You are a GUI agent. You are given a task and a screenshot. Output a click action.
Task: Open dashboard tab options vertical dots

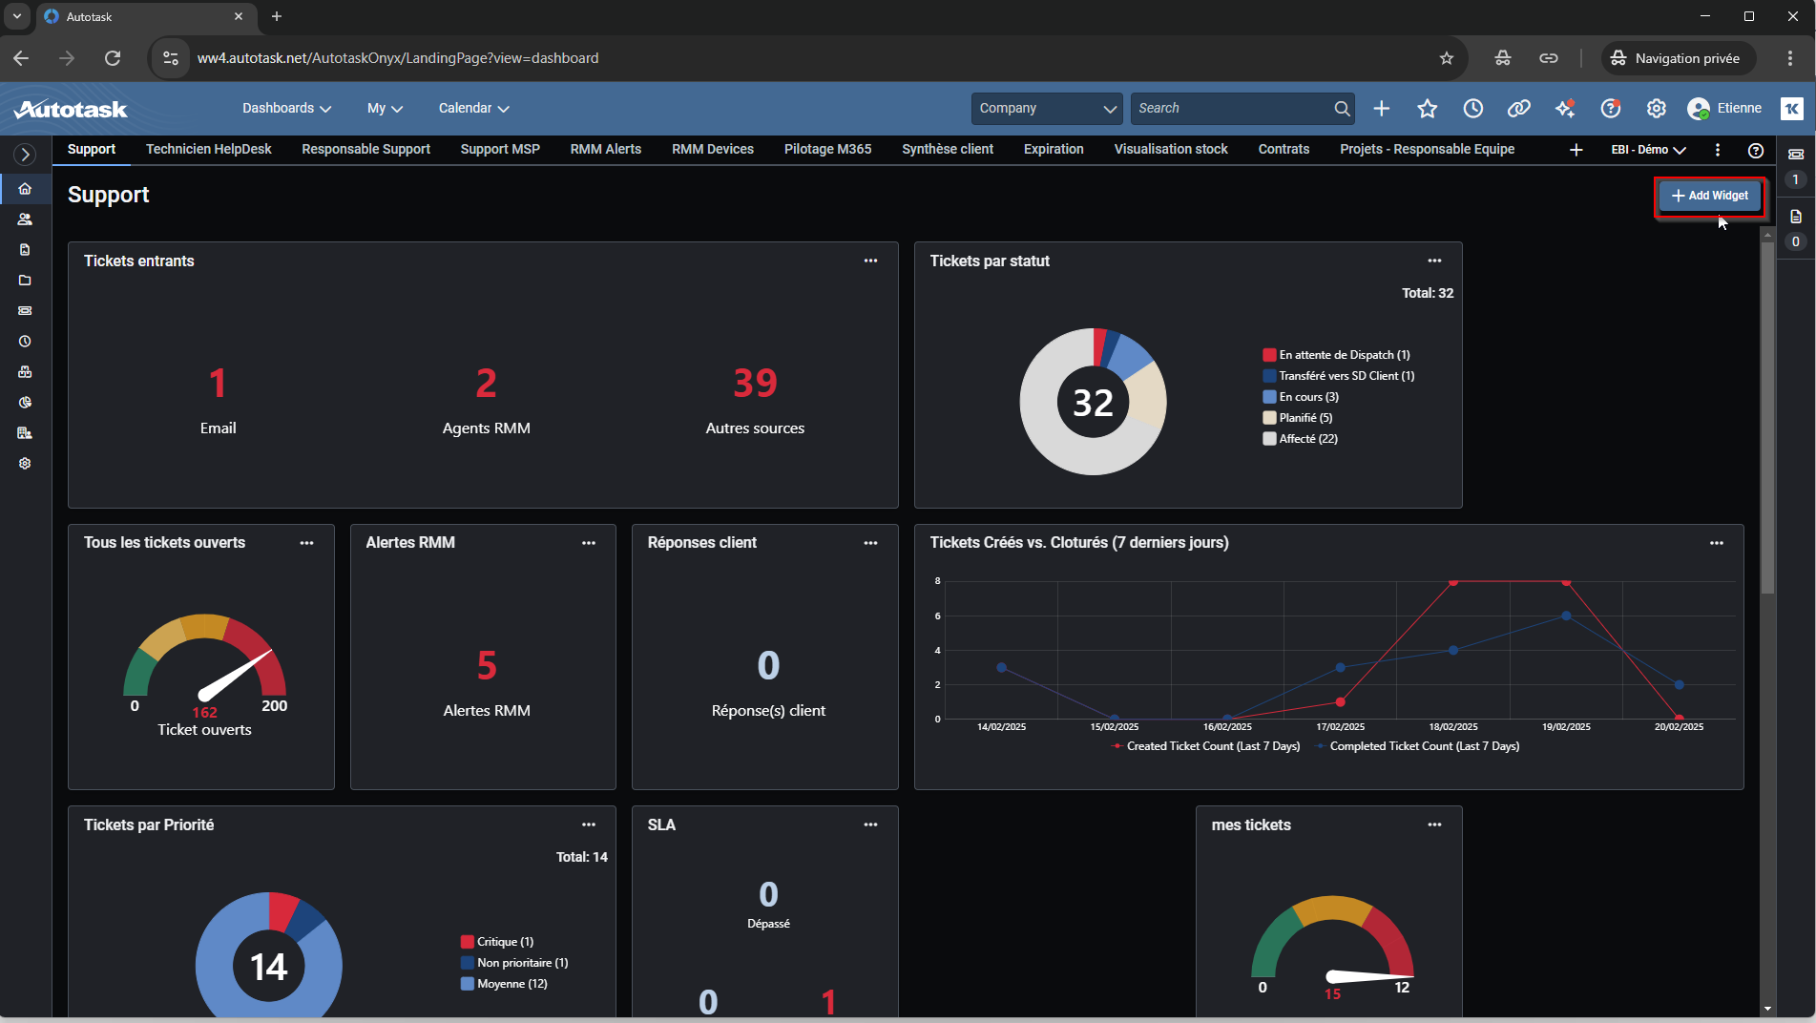coord(1718,150)
